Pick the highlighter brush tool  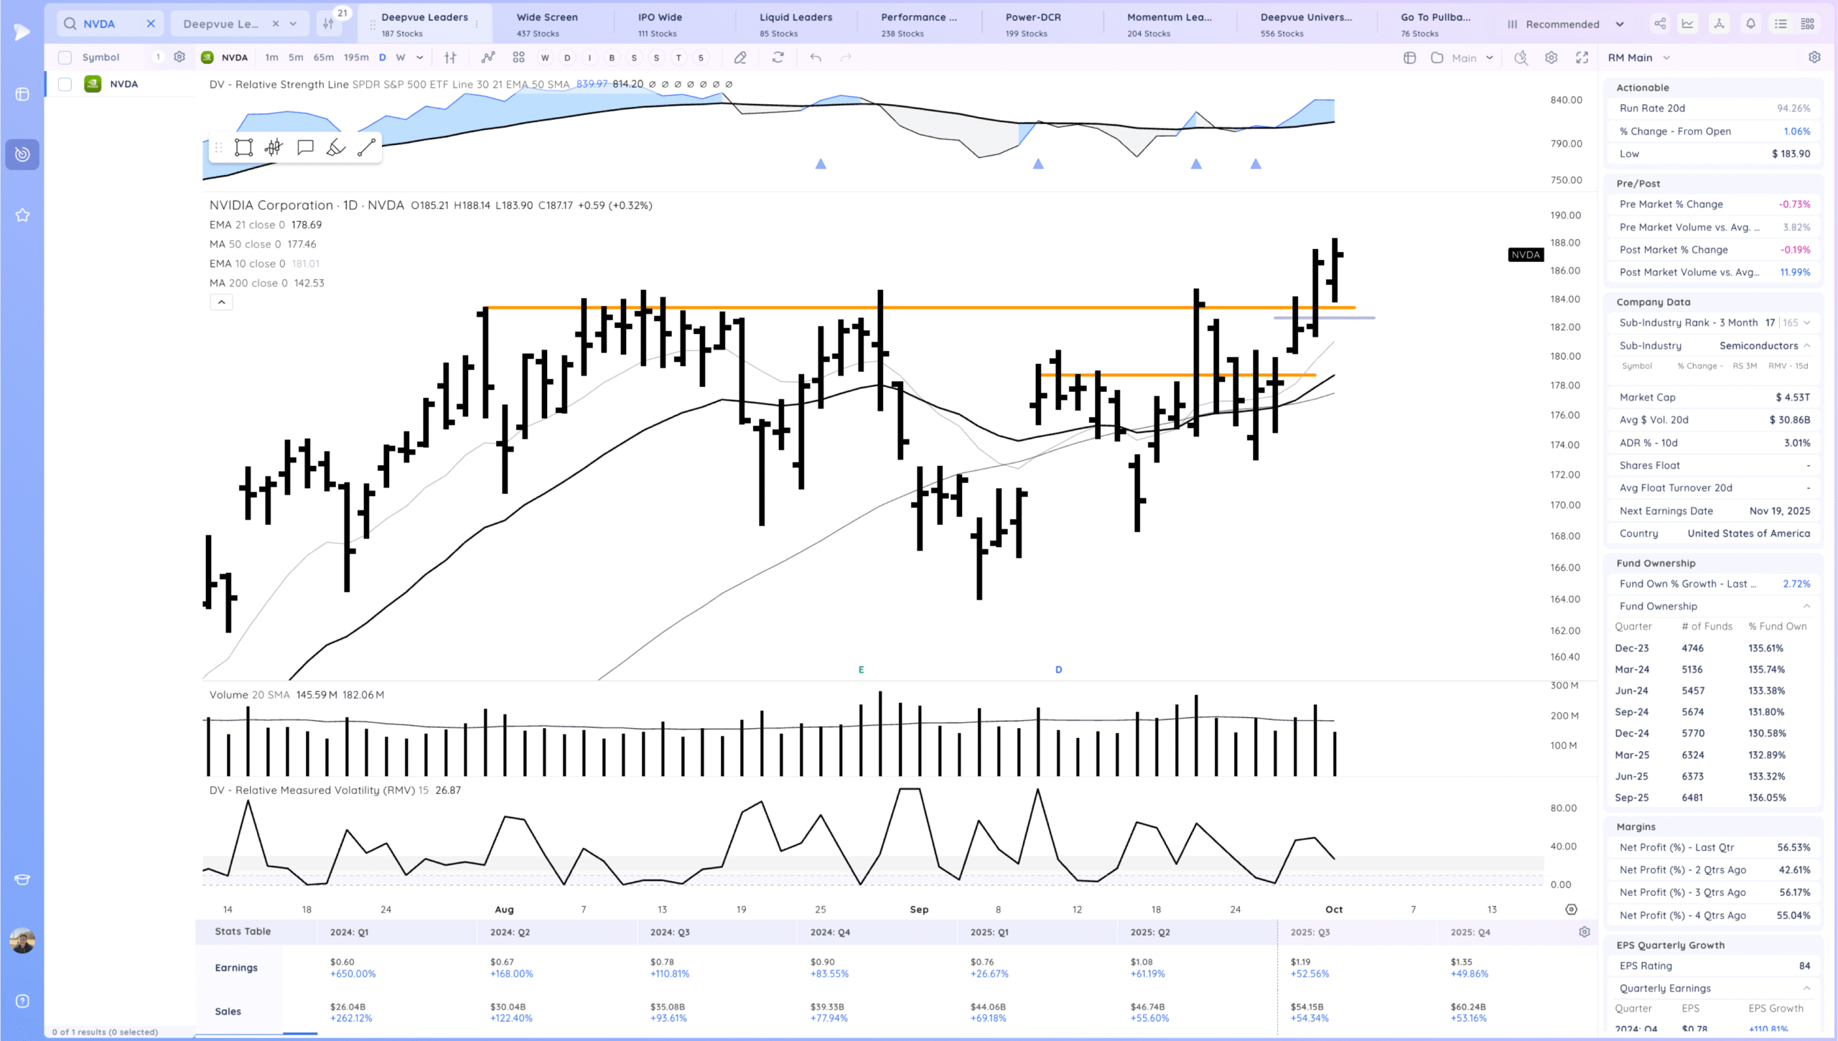[x=335, y=148]
